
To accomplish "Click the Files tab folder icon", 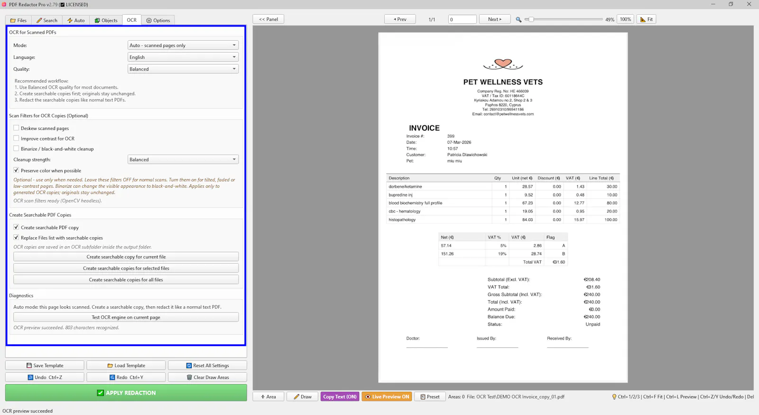I will click(x=13, y=20).
